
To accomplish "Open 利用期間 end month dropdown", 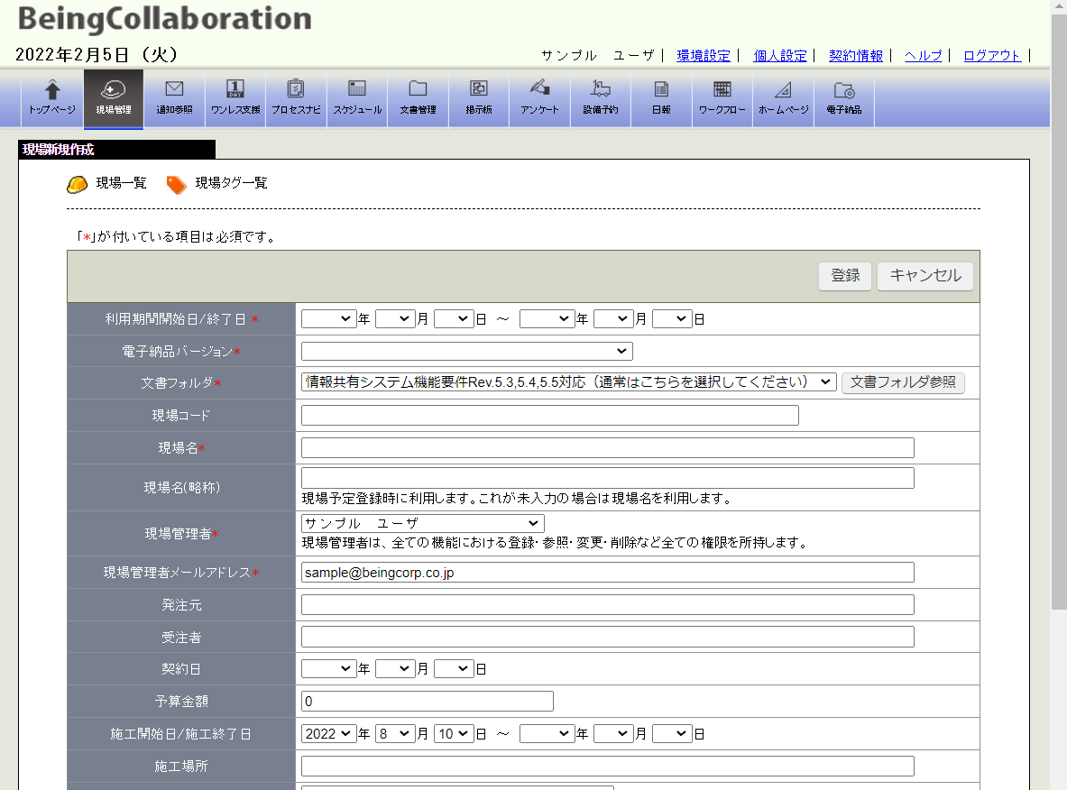I will click(x=614, y=318).
